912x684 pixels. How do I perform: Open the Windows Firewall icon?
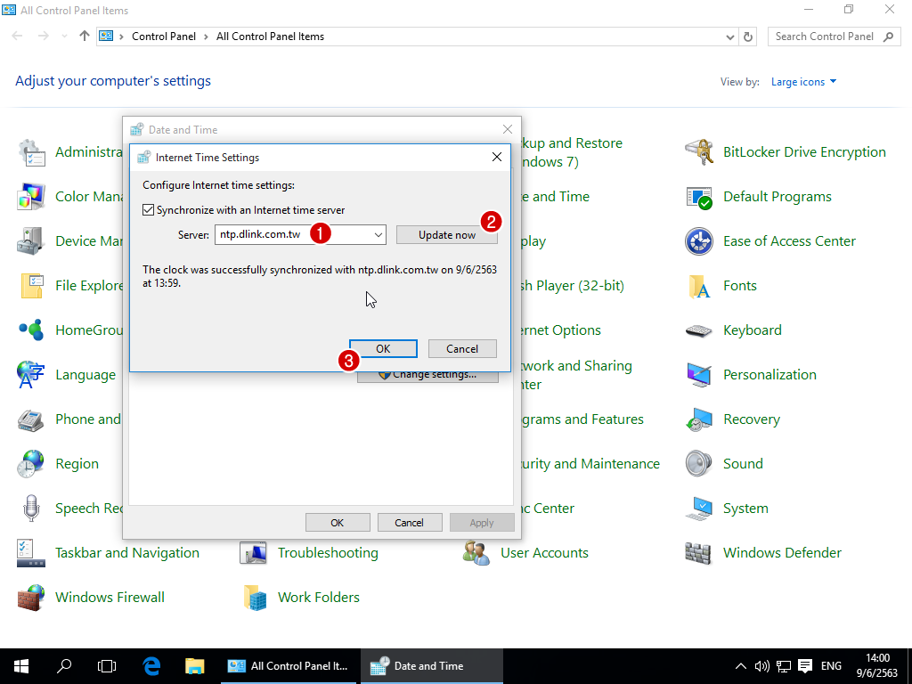click(31, 598)
